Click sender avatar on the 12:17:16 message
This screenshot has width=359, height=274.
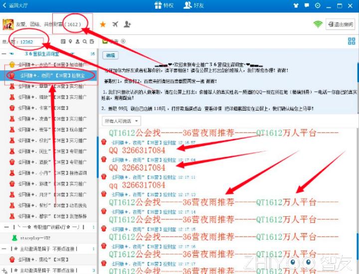pos(104,246)
